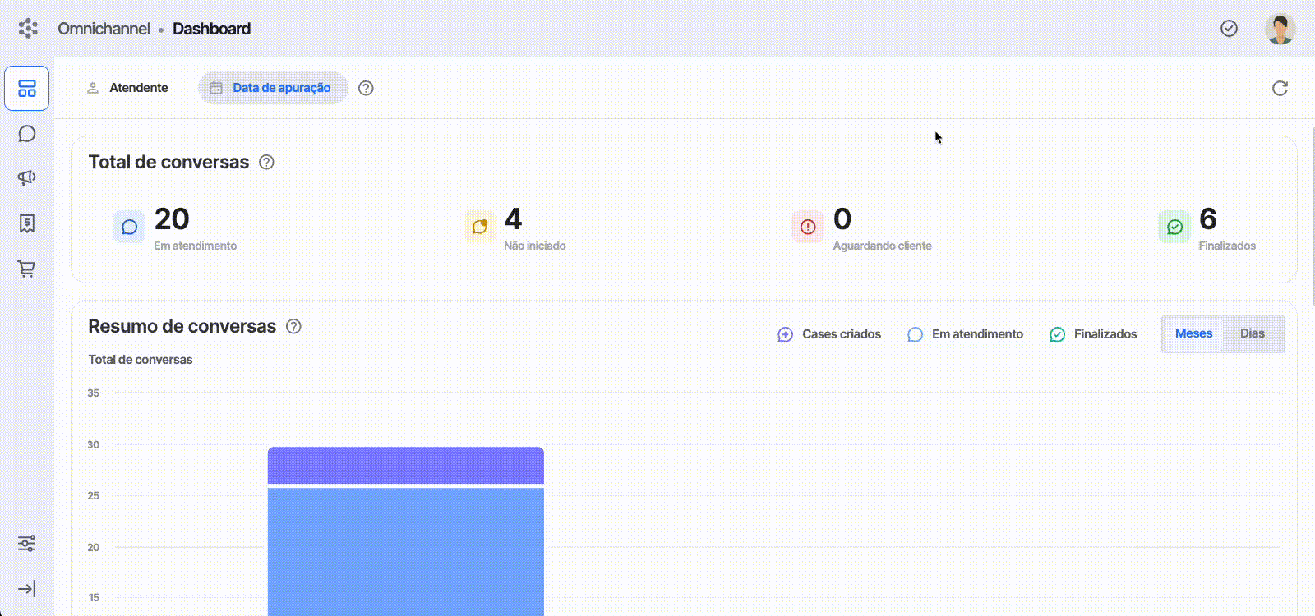Click the checkmark status icon in header

pyautogui.click(x=1229, y=29)
